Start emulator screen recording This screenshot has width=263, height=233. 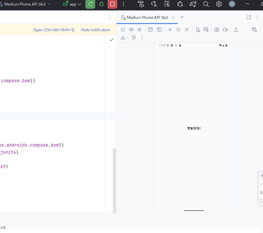tap(225, 30)
